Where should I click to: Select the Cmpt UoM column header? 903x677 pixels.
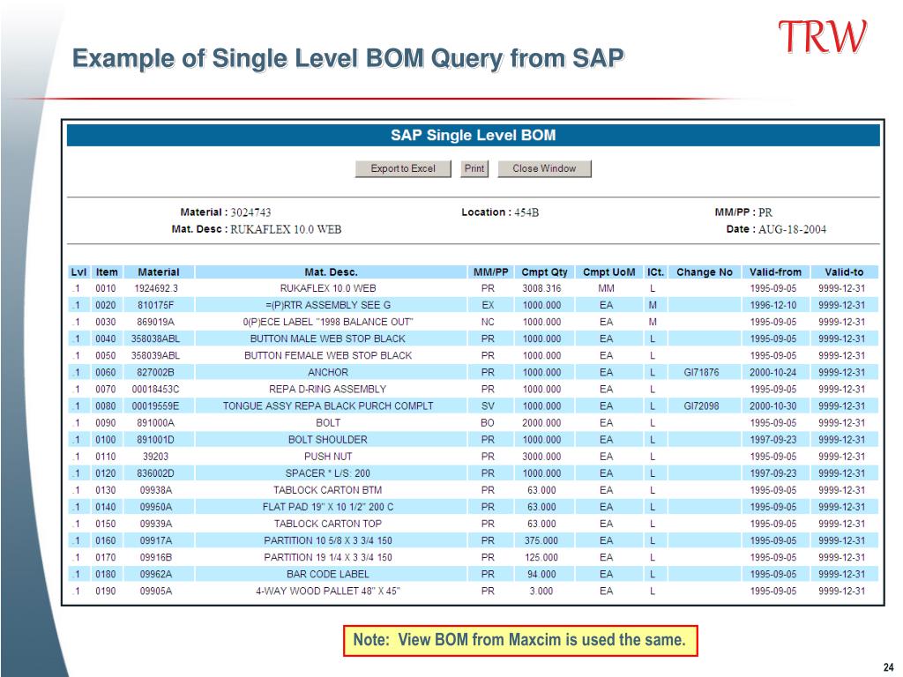(x=608, y=272)
